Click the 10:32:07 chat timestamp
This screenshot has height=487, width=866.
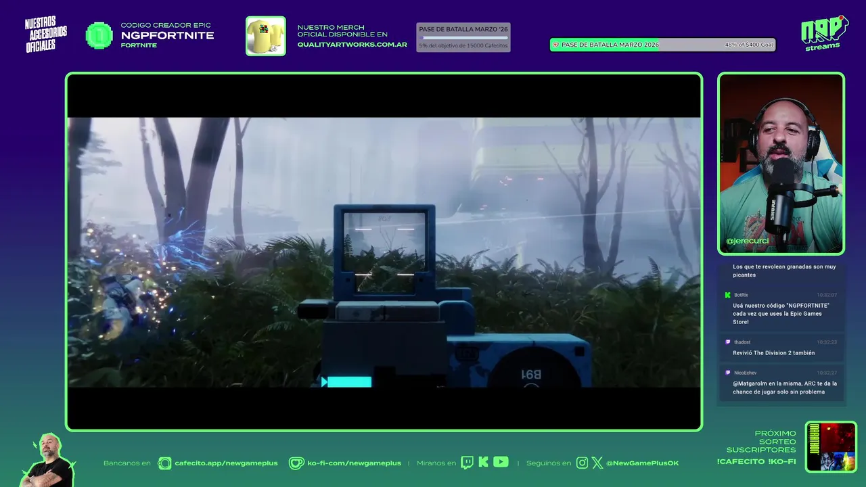827,295
